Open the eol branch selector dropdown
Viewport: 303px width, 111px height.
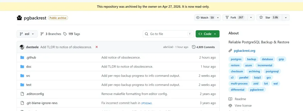(x=27, y=34)
